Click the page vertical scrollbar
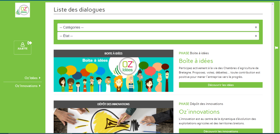280x134 pixels. click(272, 67)
